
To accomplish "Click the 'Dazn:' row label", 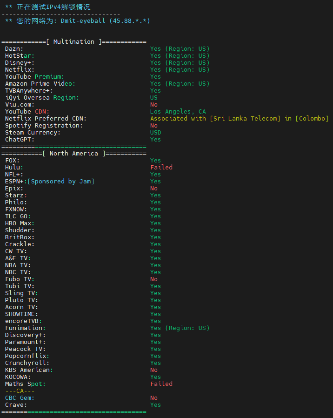I will [x=14, y=49].
